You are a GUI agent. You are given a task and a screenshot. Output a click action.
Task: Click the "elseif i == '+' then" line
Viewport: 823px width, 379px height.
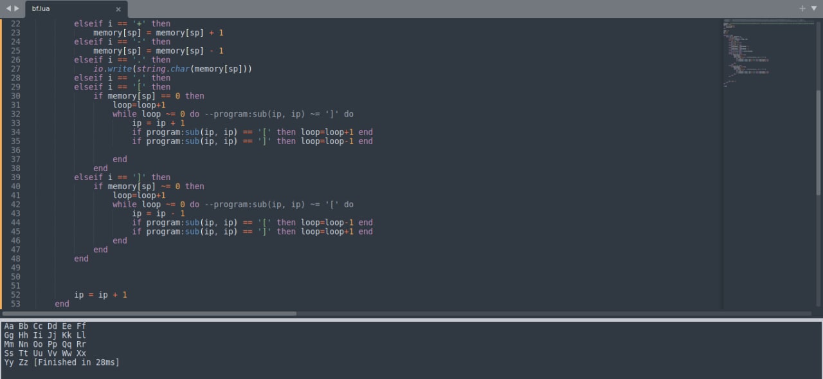click(x=122, y=23)
